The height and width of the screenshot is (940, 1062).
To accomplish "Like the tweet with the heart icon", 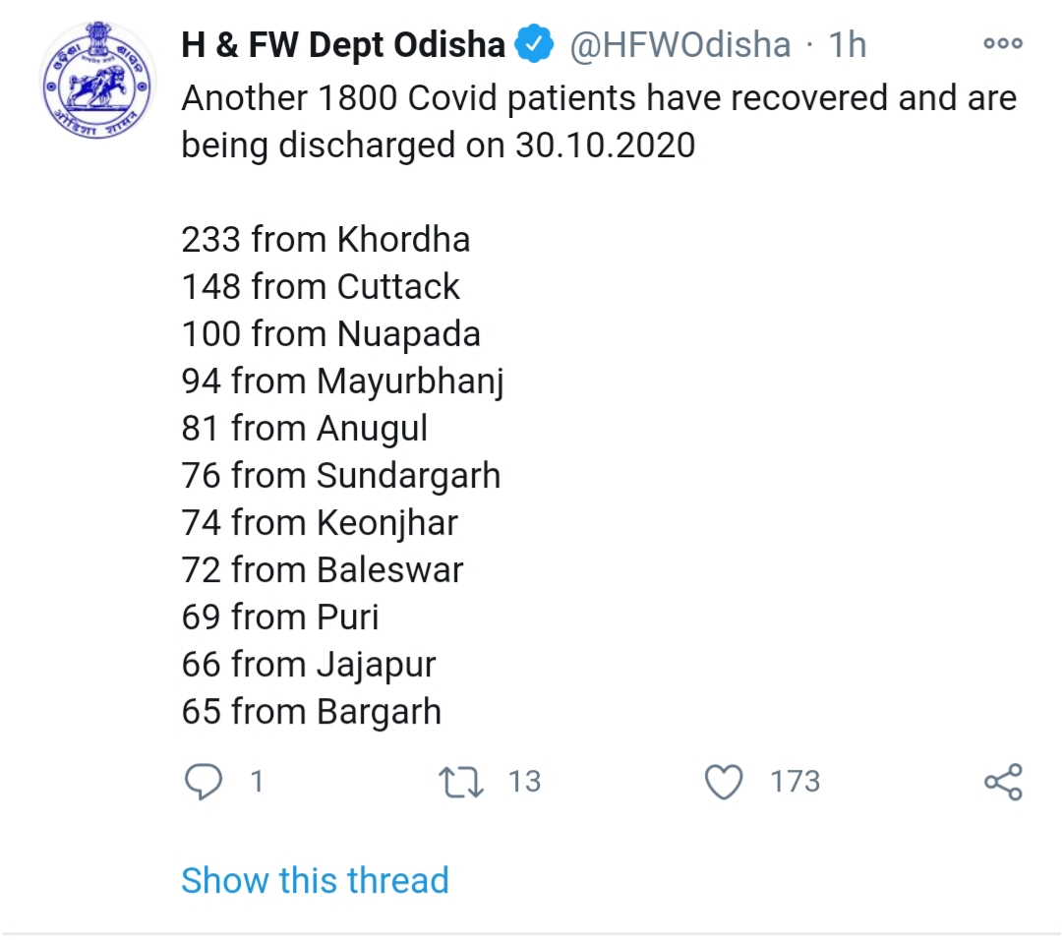I will coord(725,782).
